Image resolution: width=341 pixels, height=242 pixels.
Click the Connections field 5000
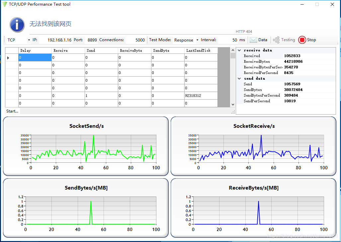coord(135,40)
